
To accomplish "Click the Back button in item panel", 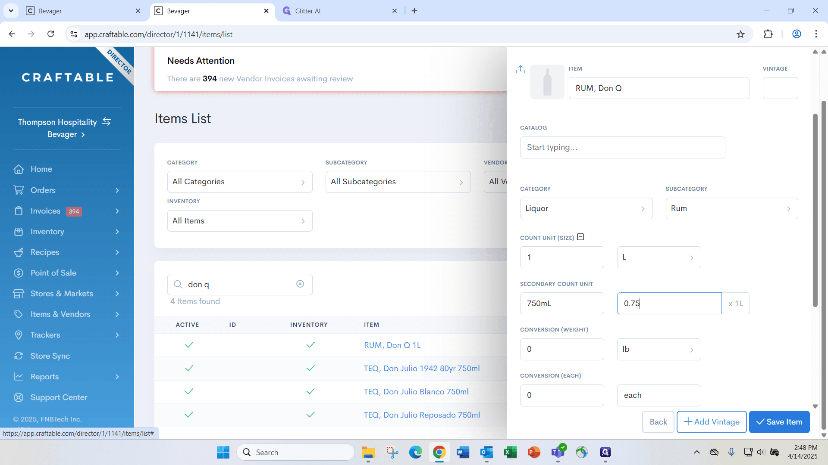I will click(x=658, y=422).
